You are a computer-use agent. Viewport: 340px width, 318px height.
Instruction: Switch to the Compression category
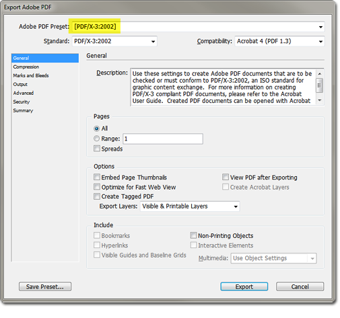(45, 67)
